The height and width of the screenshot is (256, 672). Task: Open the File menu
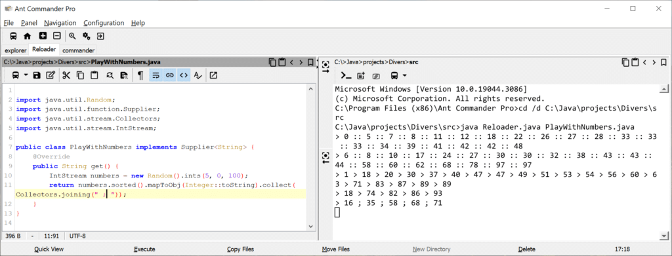[x=9, y=23]
